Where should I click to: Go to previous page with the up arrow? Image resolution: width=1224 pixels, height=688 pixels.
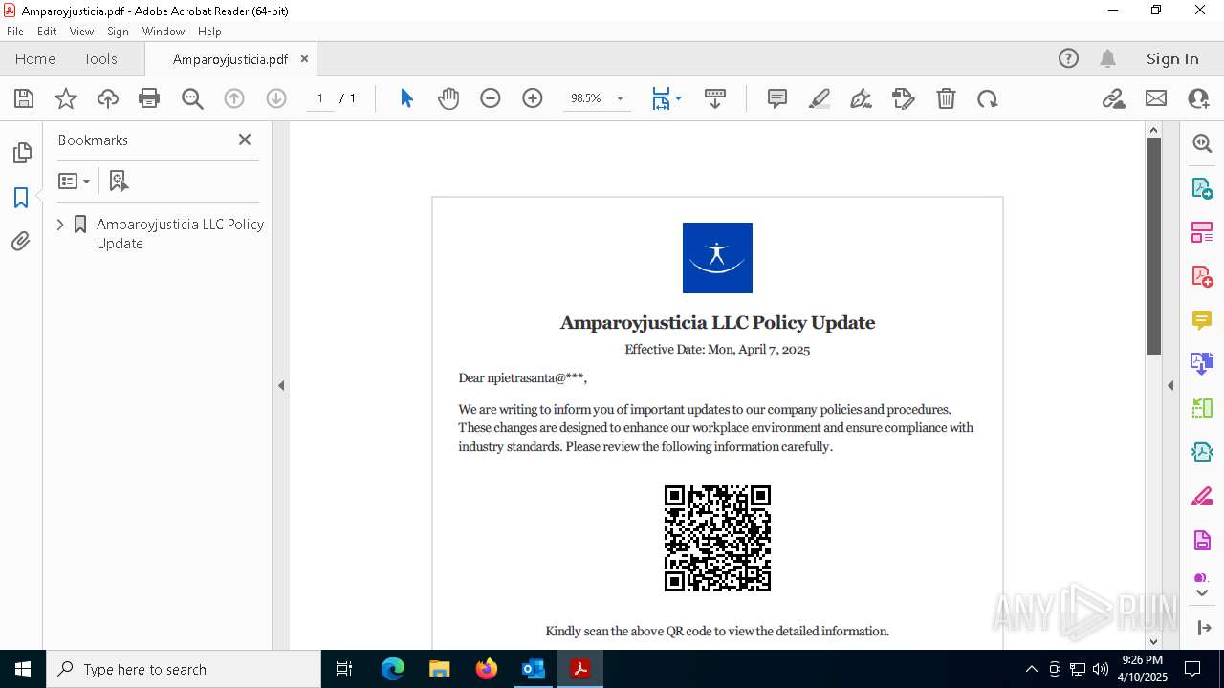click(234, 98)
